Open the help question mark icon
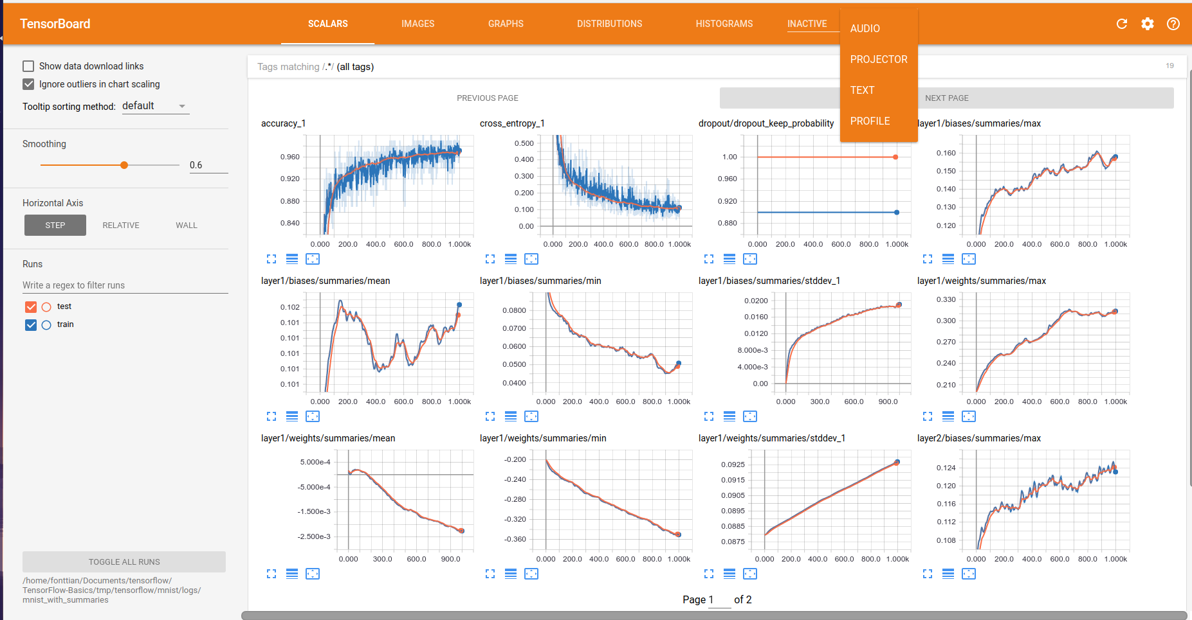Image resolution: width=1192 pixels, height=620 pixels. pyautogui.click(x=1173, y=24)
